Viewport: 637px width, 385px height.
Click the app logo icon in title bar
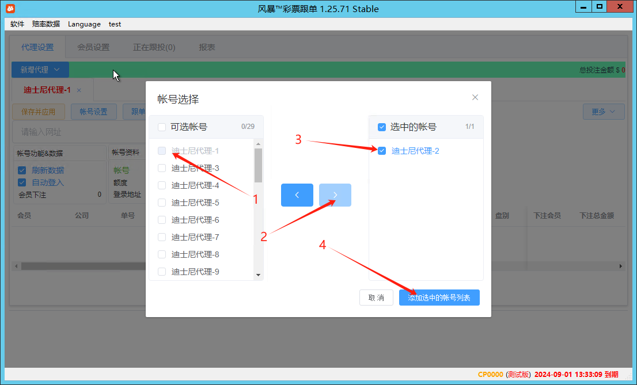click(10, 9)
